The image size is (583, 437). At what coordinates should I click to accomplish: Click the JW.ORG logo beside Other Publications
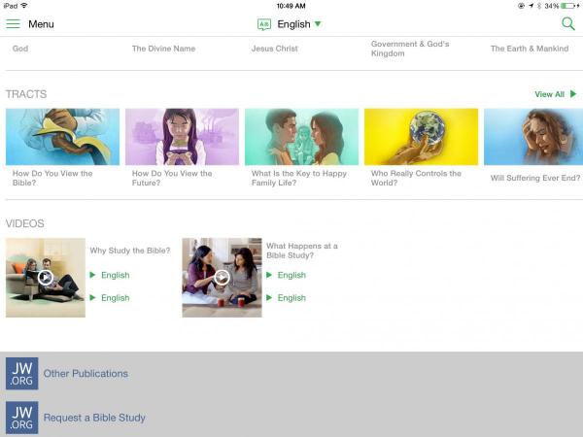pyautogui.click(x=21, y=374)
